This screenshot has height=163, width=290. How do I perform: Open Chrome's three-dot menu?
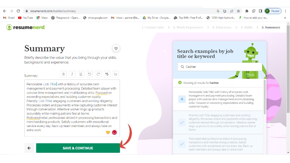(x=285, y=11)
